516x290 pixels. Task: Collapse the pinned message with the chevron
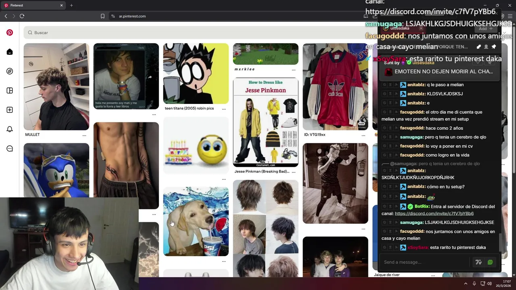point(478,62)
